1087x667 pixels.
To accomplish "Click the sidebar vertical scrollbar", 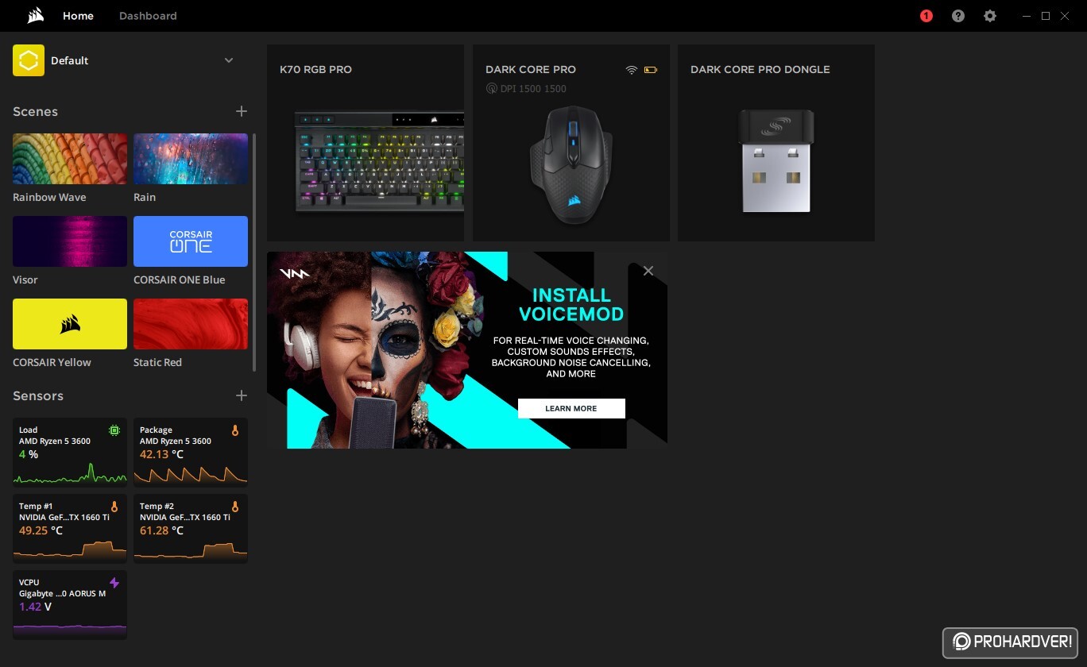I will tap(254, 253).
